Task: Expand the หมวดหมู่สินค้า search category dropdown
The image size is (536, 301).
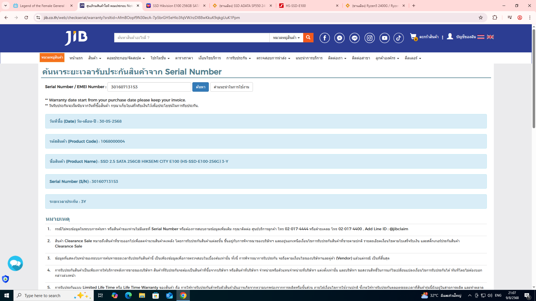Action: point(286,38)
